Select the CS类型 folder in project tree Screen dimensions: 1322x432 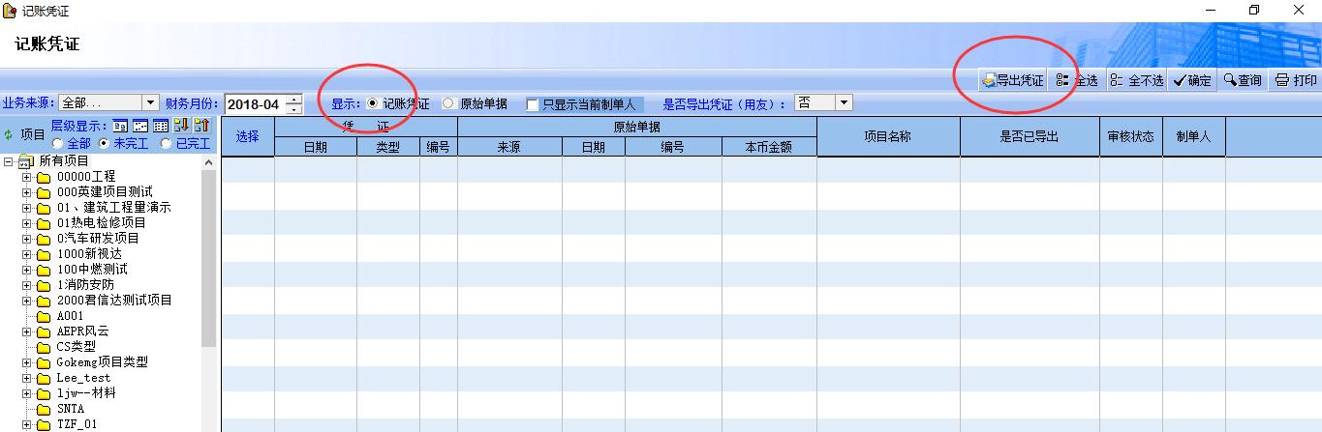click(x=76, y=346)
